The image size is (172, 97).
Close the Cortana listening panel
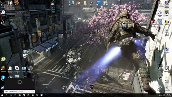[33, 80]
